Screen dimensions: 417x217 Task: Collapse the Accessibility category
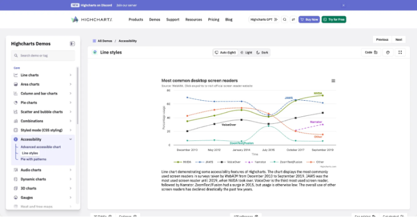click(70, 139)
